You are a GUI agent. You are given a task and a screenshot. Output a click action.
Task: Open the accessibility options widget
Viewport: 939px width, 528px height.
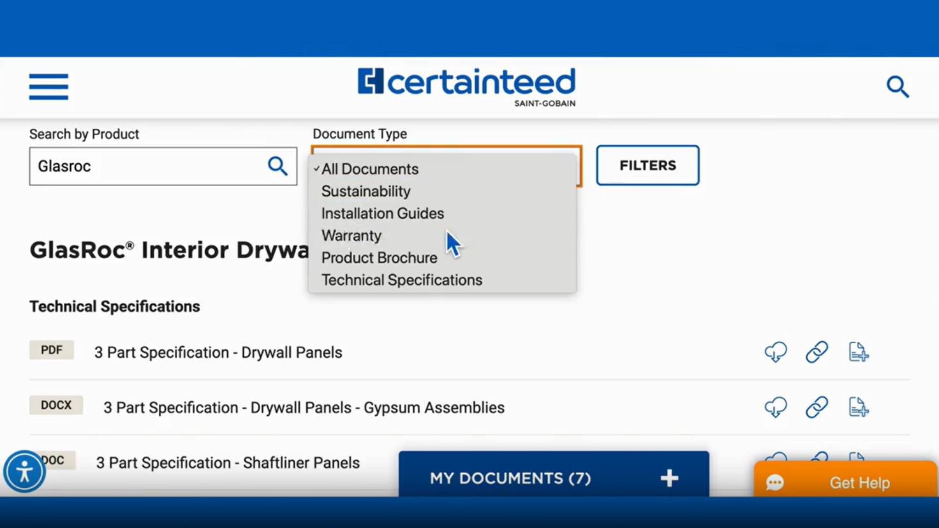pos(24,472)
